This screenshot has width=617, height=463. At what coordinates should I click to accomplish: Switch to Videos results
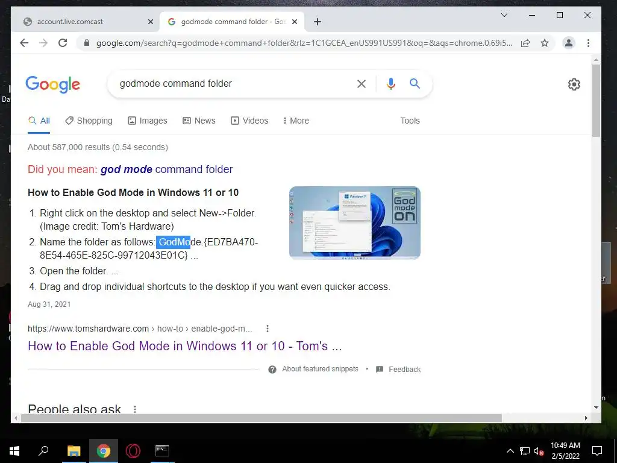[249, 121]
